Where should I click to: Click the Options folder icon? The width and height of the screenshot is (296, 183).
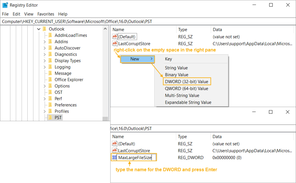click(x=50, y=86)
